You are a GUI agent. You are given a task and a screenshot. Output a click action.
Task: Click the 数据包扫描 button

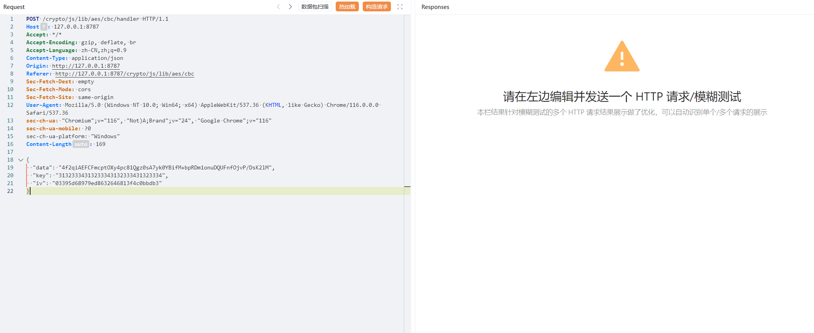click(315, 7)
